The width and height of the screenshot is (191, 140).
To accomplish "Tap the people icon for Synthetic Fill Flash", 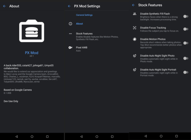I will click(135, 14).
